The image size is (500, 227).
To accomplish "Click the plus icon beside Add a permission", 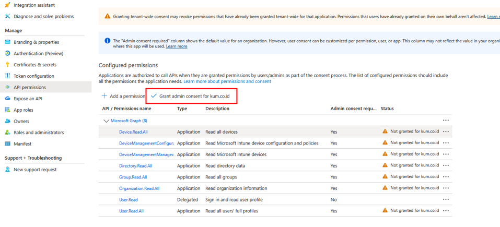I will pos(104,96).
